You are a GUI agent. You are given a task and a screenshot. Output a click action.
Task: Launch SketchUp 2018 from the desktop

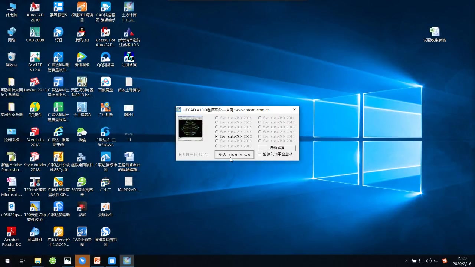coord(35,137)
